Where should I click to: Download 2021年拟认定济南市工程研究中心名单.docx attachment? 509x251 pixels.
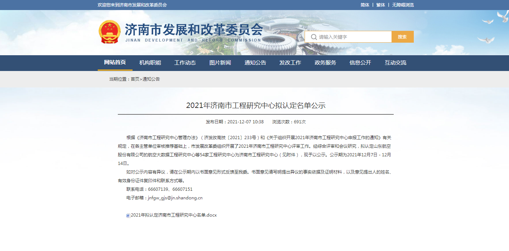[174, 215]
